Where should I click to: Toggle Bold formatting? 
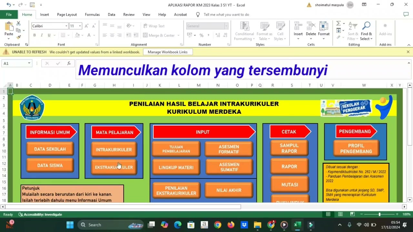point(35,35)
